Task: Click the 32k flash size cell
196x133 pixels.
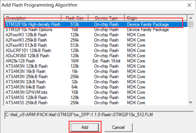Action: pyautogui.click(x=75, y=82)
